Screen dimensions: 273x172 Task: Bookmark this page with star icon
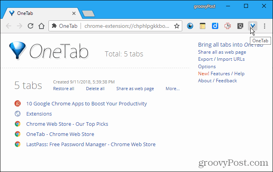[177, 26]
